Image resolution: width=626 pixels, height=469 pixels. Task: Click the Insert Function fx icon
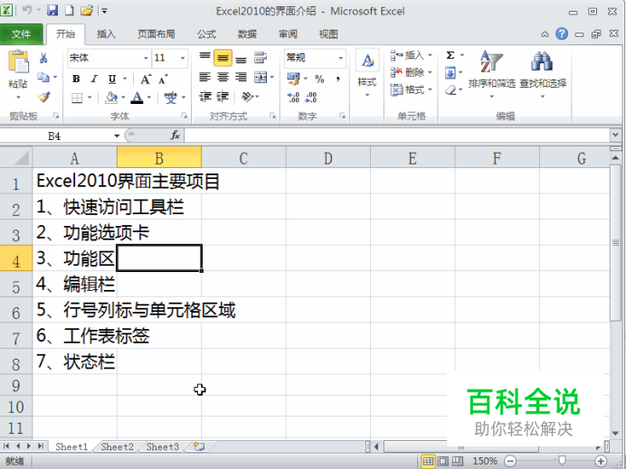tap(175, 136)
